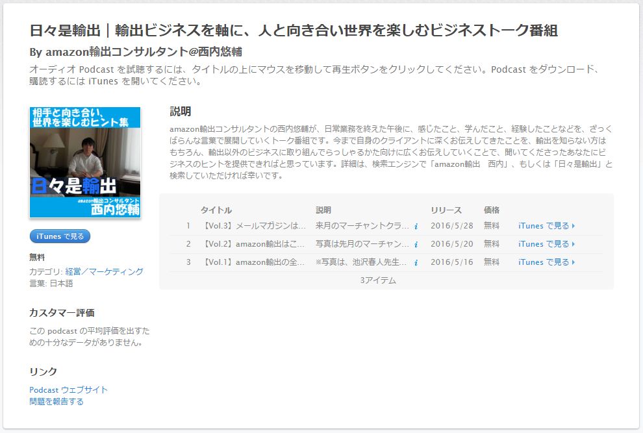Click the podcast main title heading

(x=294, y=31)
